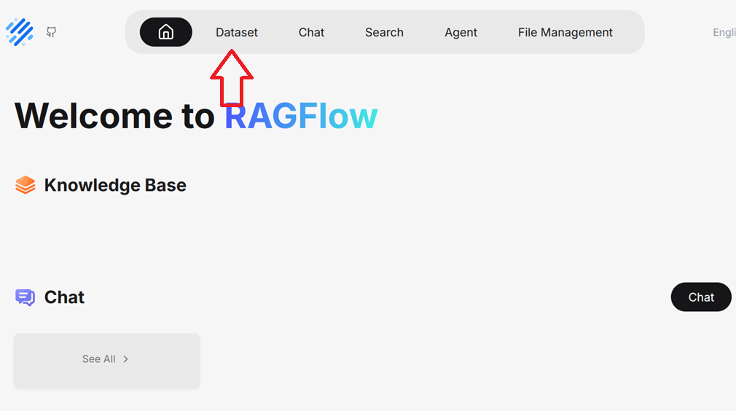Click the gradient "RAGFlow" title word
The width and height of the screenshot is (736, 411).
pyautogui.click(x=301, y=115)
